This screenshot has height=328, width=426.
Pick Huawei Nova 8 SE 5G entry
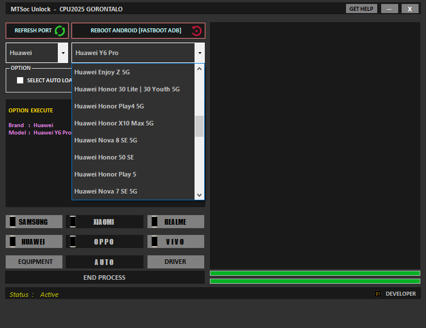133,140
